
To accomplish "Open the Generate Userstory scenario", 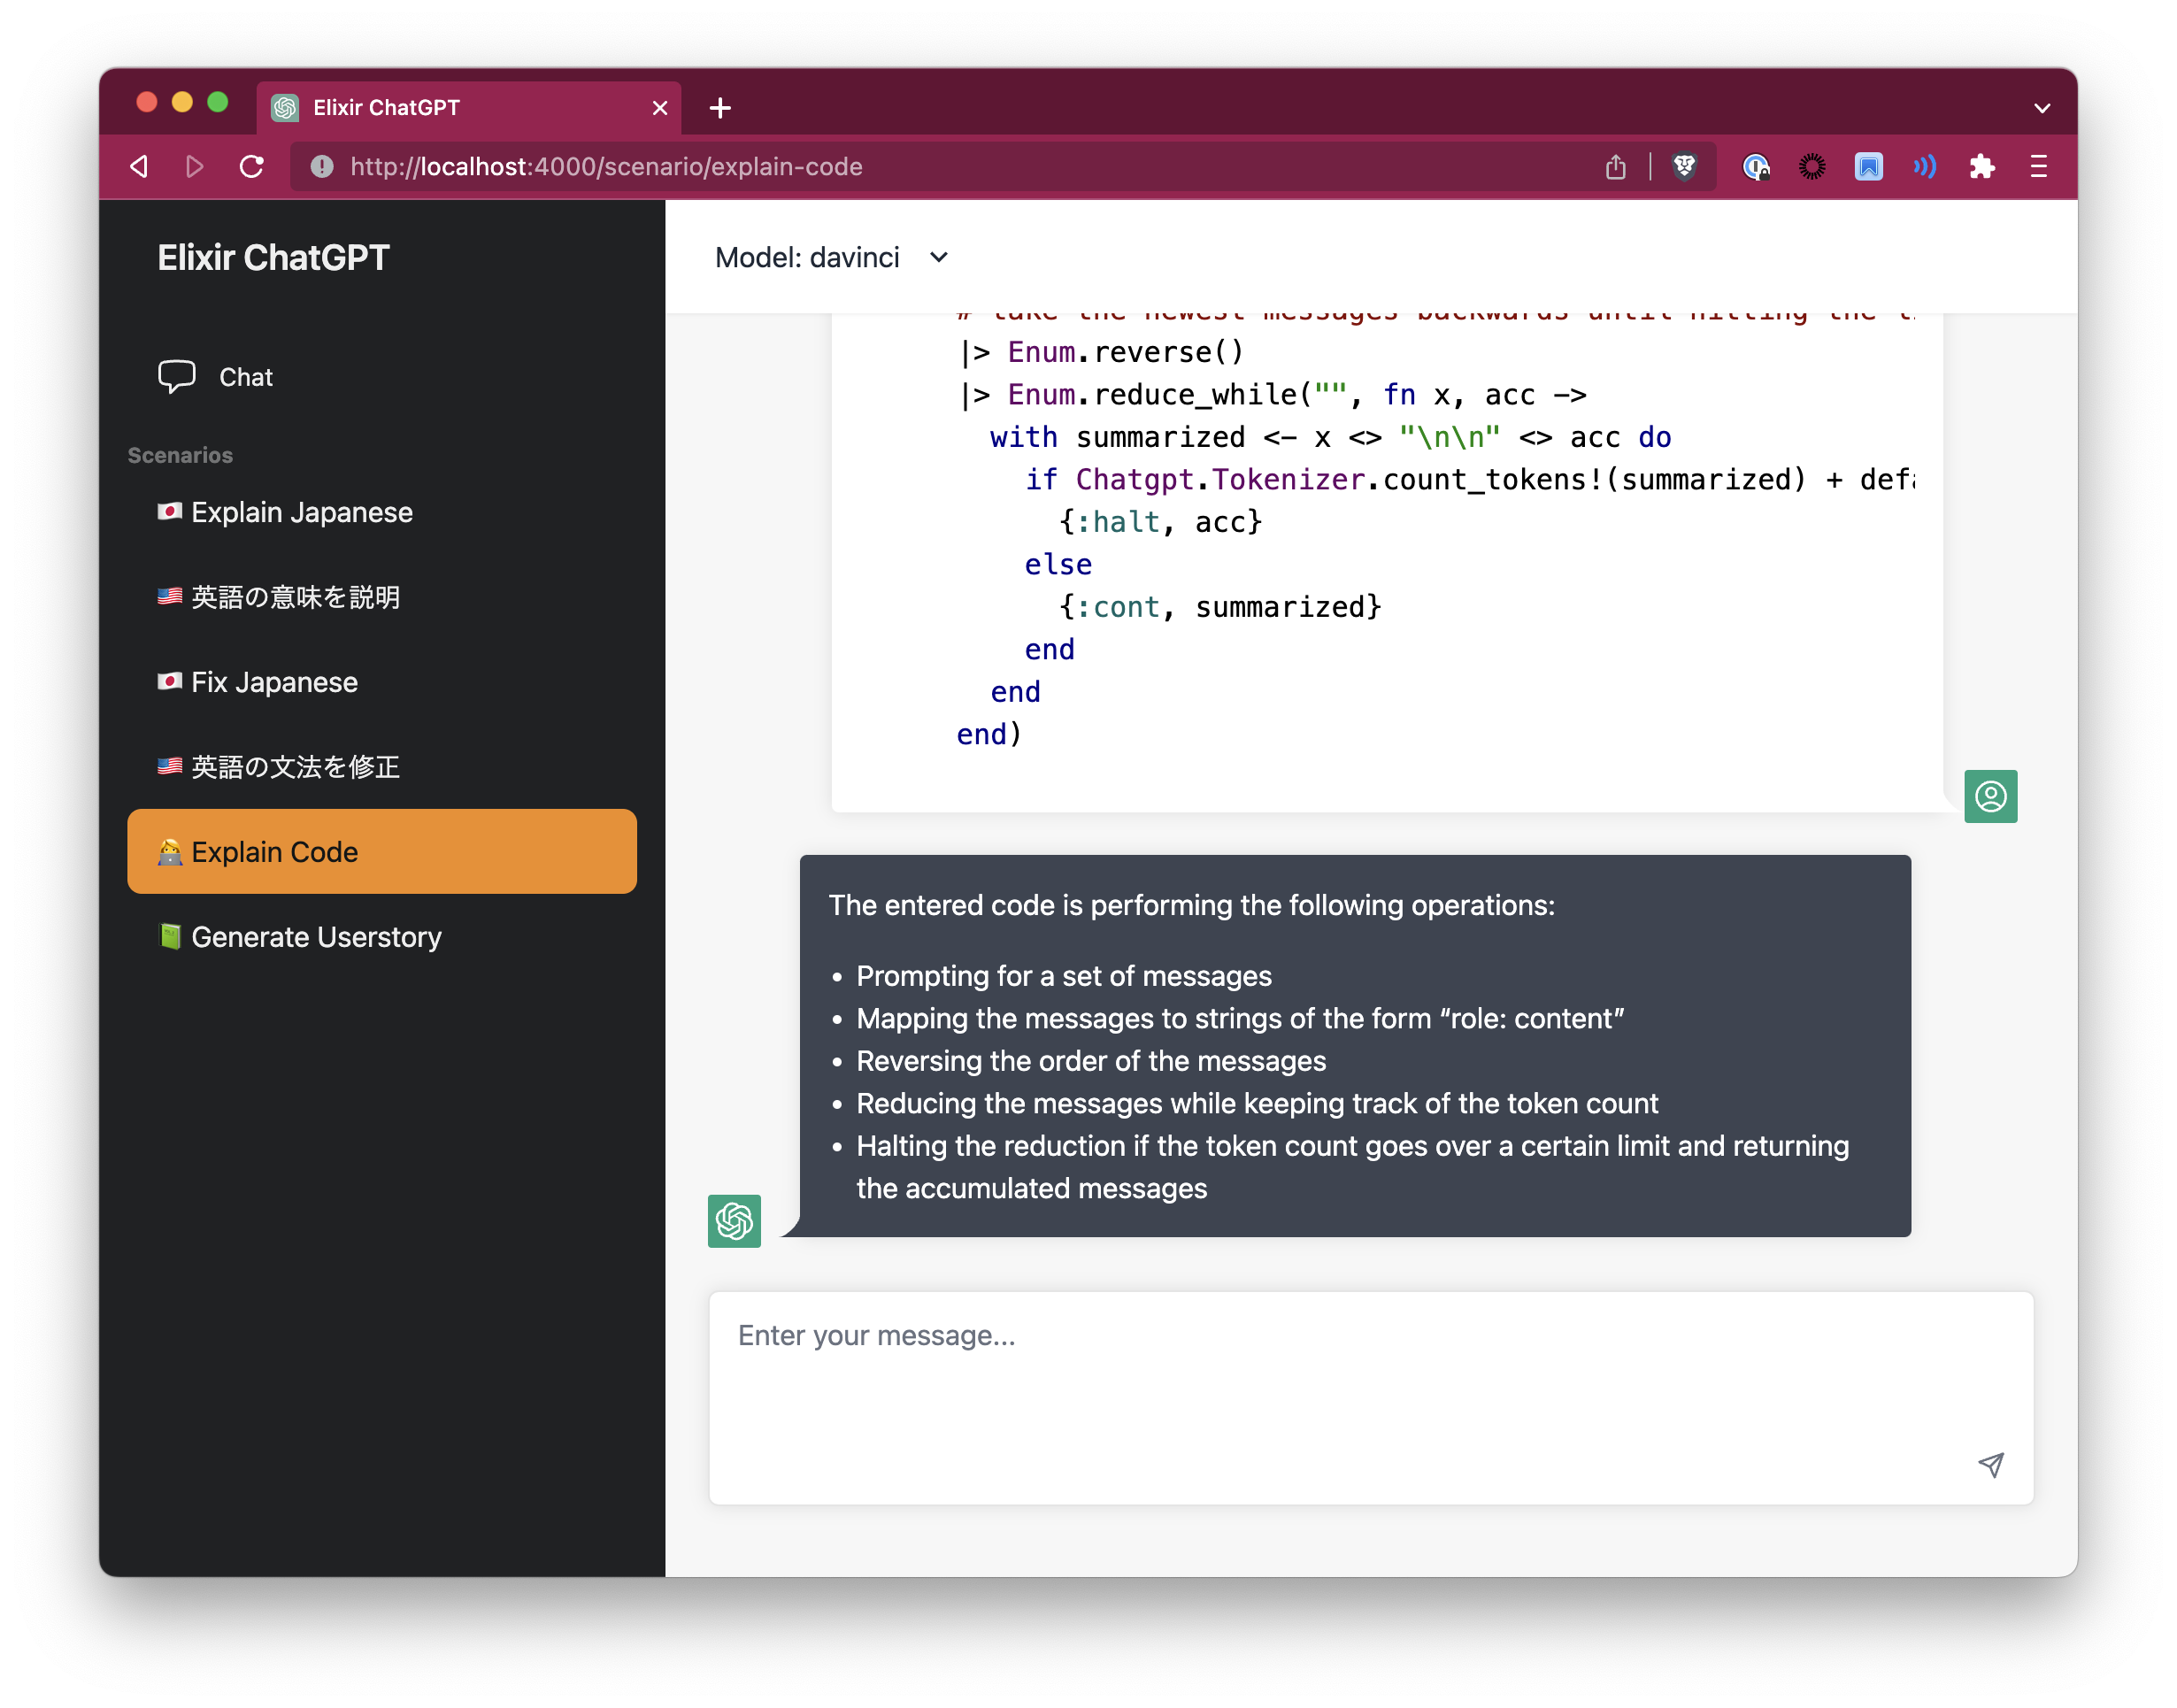I will [316, 937].
